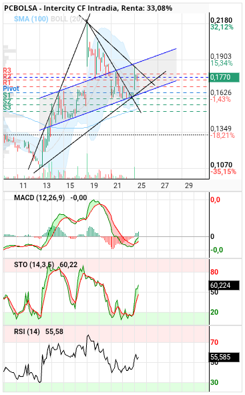Click the stochastic value tag 60,224
Screen dimensions: 245x395
tap(224, 285)
